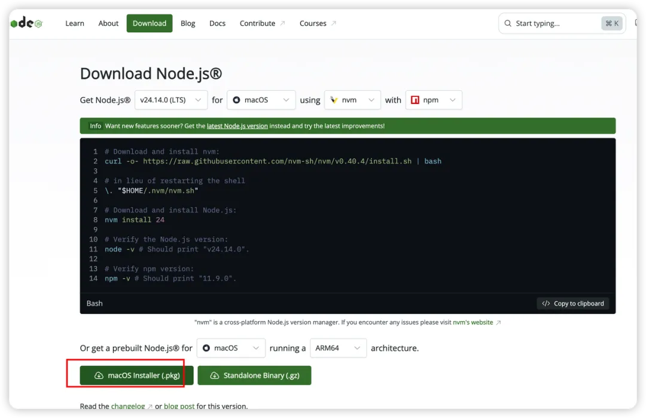Click the npm logo icon in dropdown

coord(415,100)
